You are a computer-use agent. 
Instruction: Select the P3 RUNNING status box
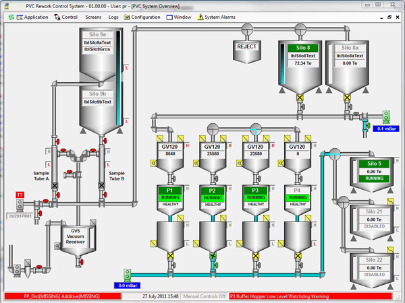tap(256, 197)
